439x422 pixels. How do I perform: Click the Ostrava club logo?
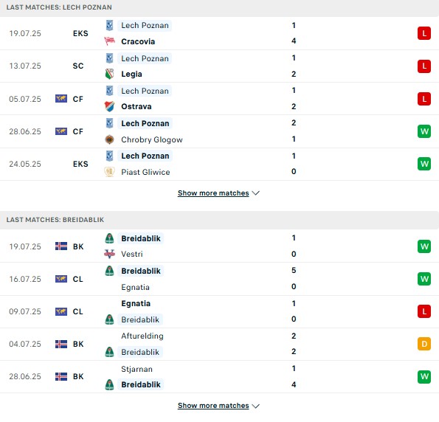(x=109, y=106)
